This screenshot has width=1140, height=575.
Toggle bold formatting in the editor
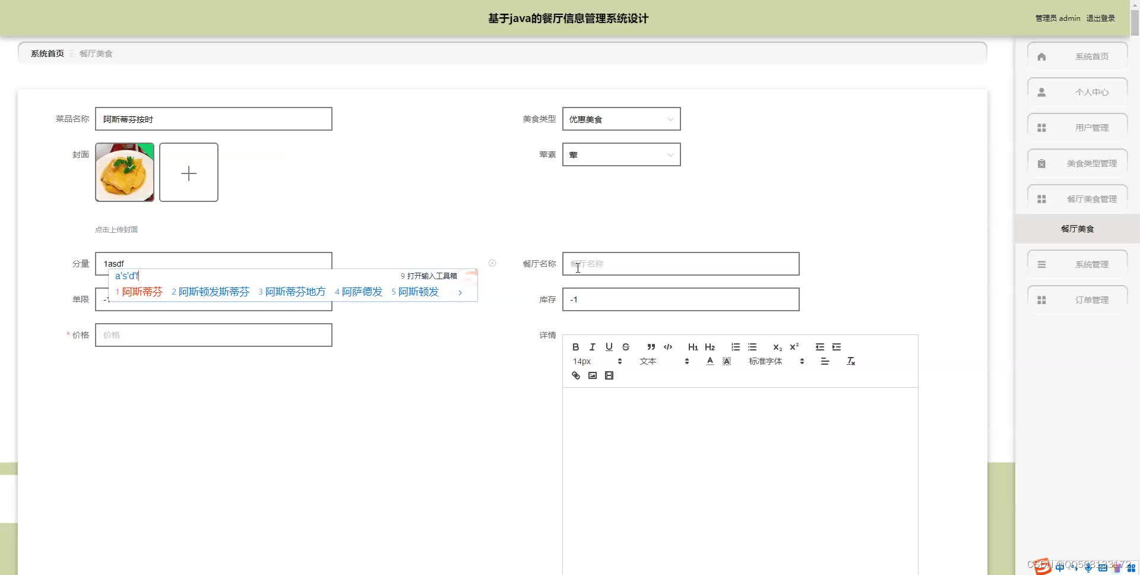click(x=575, y=347)
